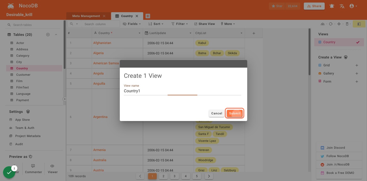Open LastUpdate column header dropdown
The image size is (367, 181).
point(190,33)
